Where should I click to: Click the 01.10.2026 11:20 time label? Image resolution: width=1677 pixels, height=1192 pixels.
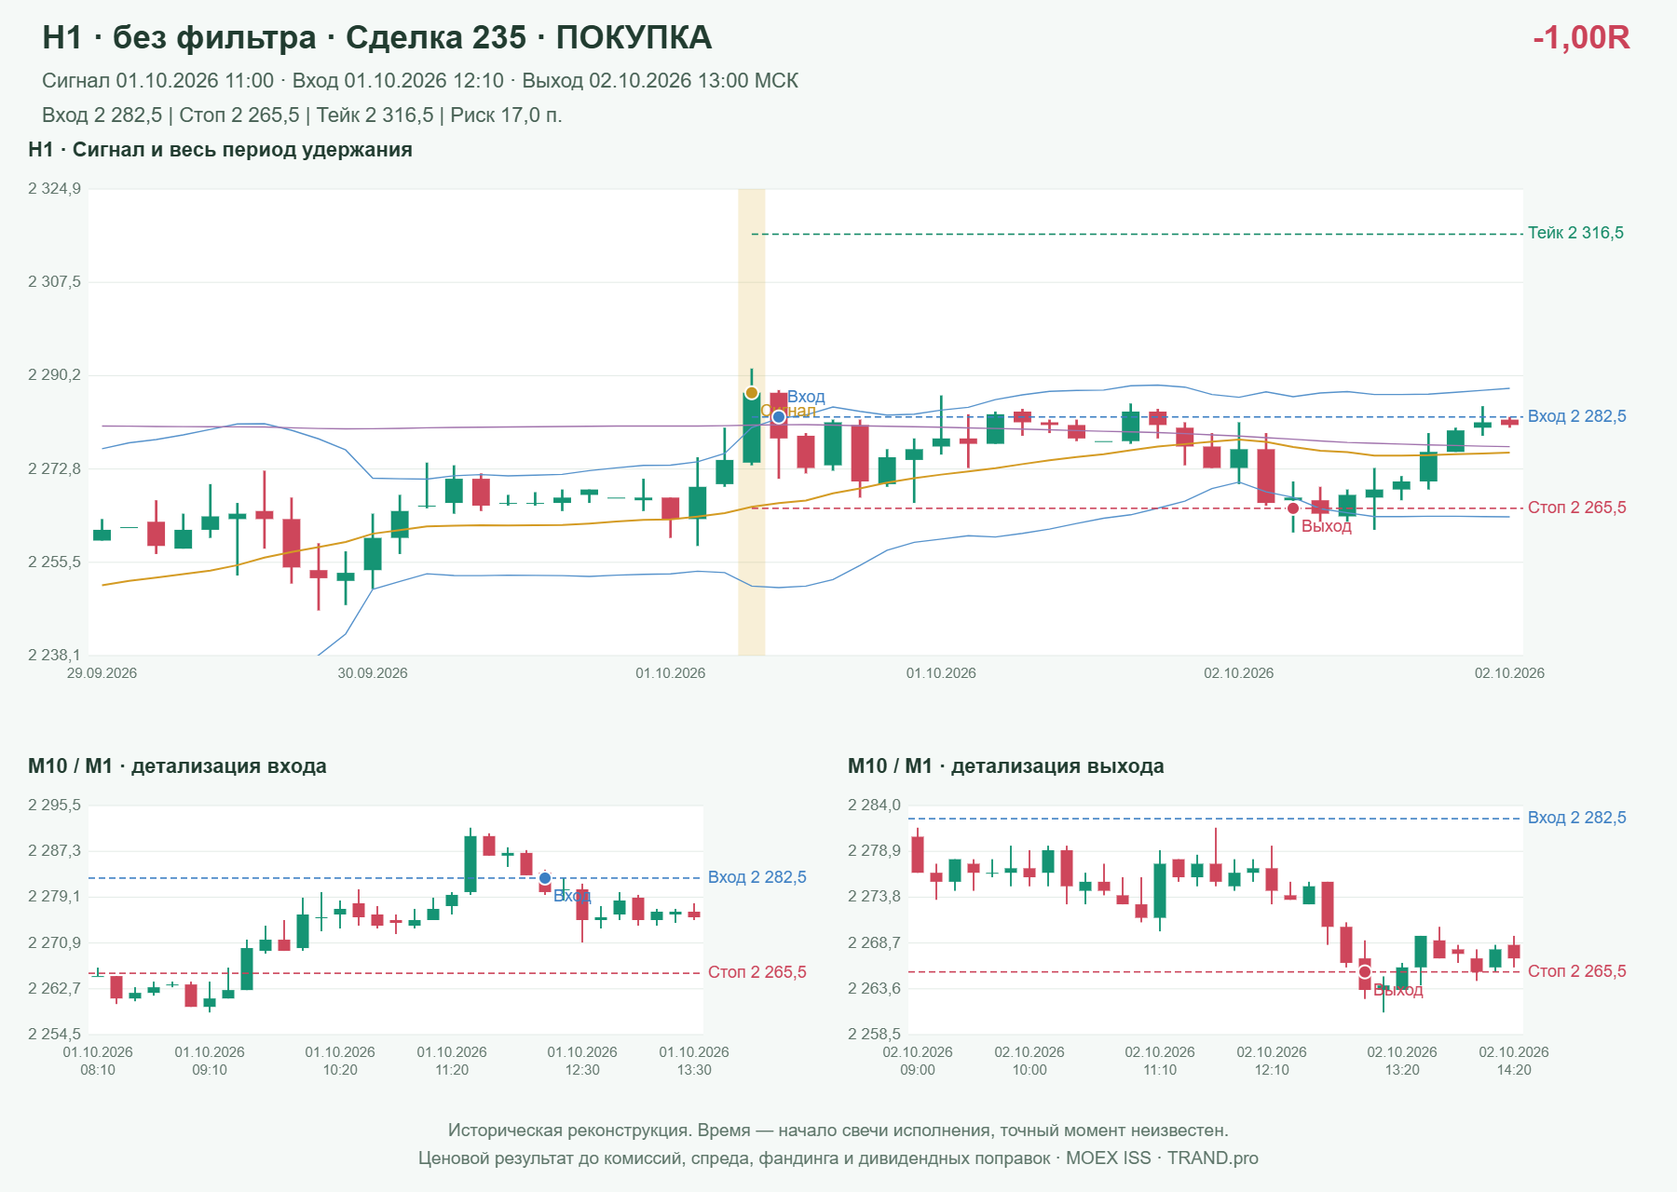pyautogui.click(x=452, y=1061)
